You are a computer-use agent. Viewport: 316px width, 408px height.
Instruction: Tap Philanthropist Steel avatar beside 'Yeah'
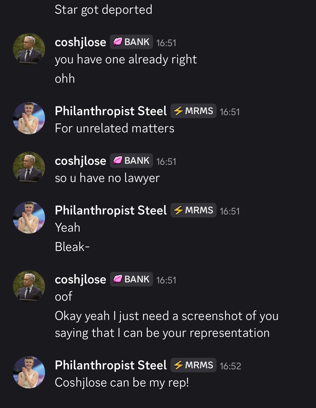click(x=29, y=217)
